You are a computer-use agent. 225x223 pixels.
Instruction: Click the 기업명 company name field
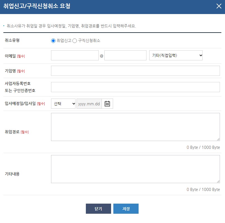(x=135, y=70)
